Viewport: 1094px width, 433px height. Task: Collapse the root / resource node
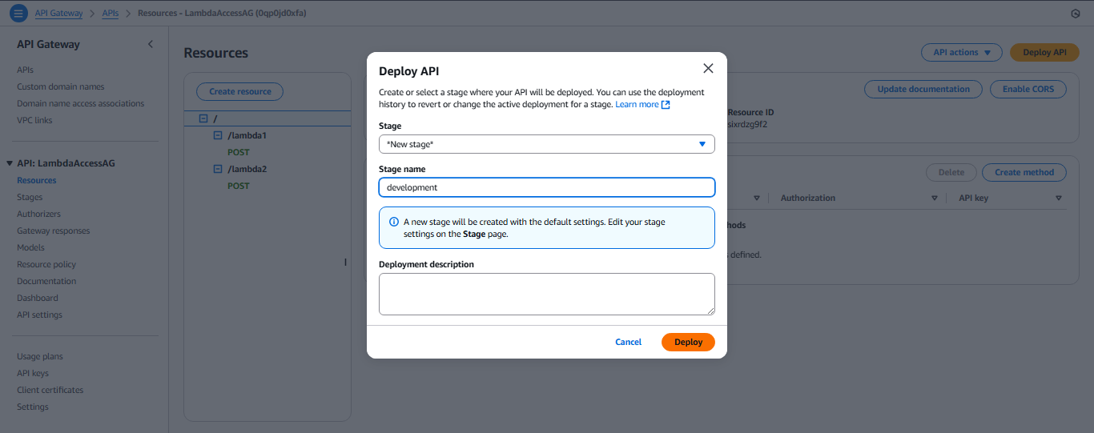pos(203,118)
